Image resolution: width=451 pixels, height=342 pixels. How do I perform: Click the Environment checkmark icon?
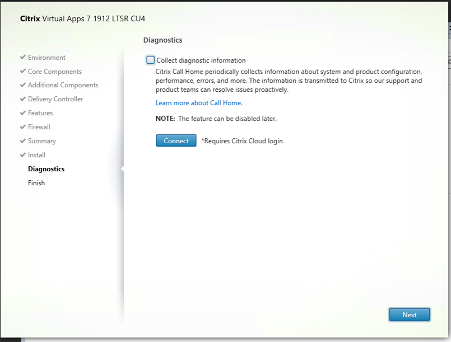(x=23, y=57)
